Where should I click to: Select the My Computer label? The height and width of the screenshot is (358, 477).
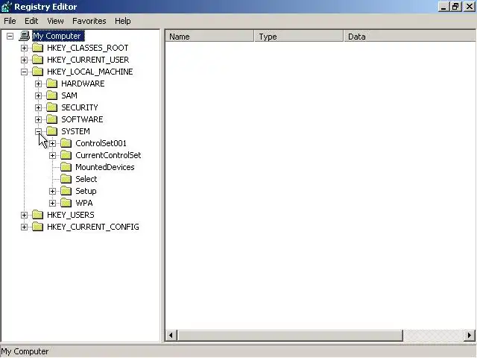click(58, 36)
